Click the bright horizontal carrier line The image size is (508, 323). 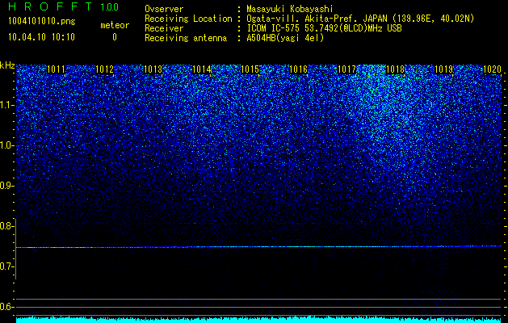tap(258, 247)
